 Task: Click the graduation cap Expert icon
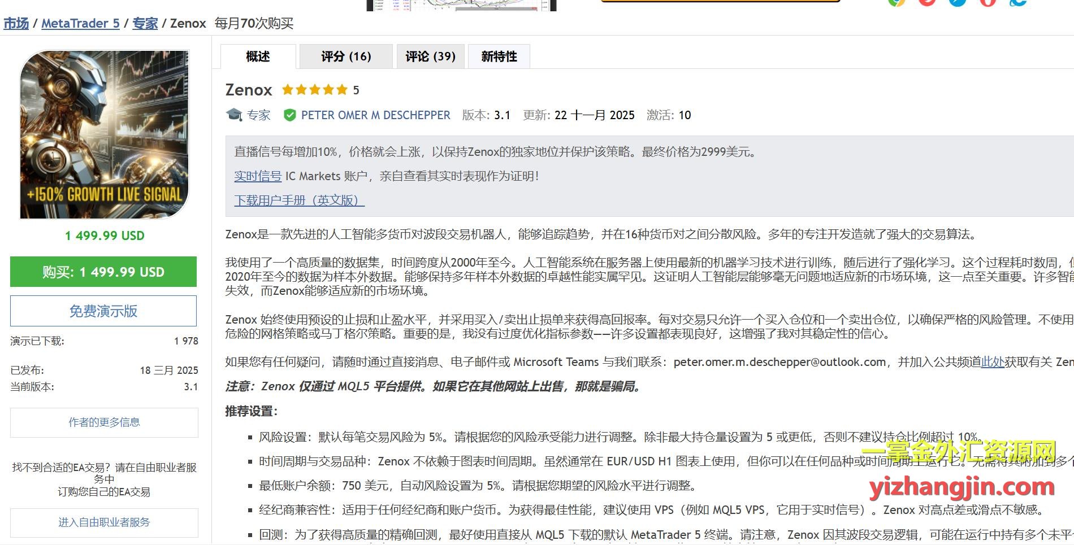click(x=234, y=115)
